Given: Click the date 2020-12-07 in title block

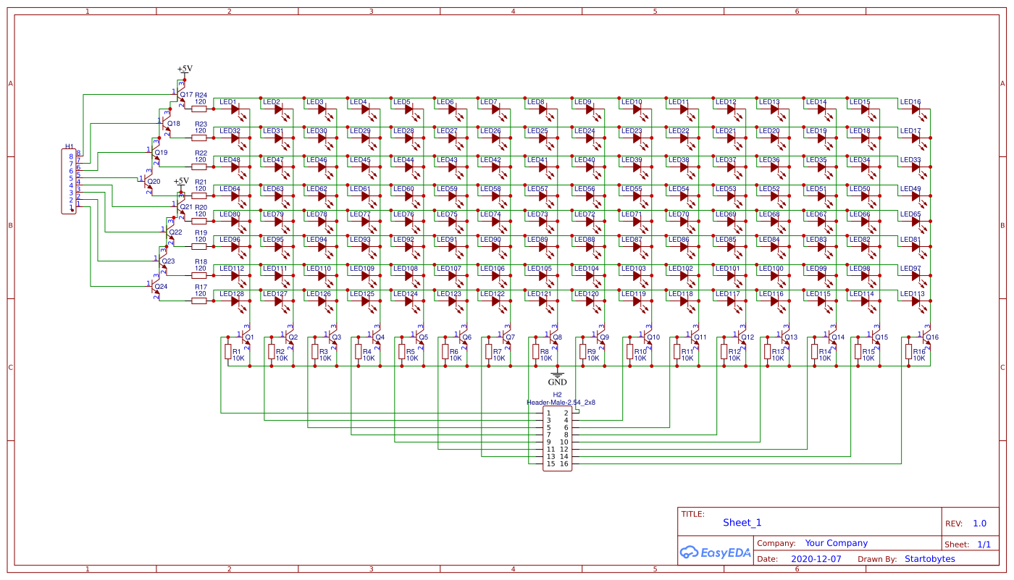Looking at the screenshot, I should (x=818, y=558).
